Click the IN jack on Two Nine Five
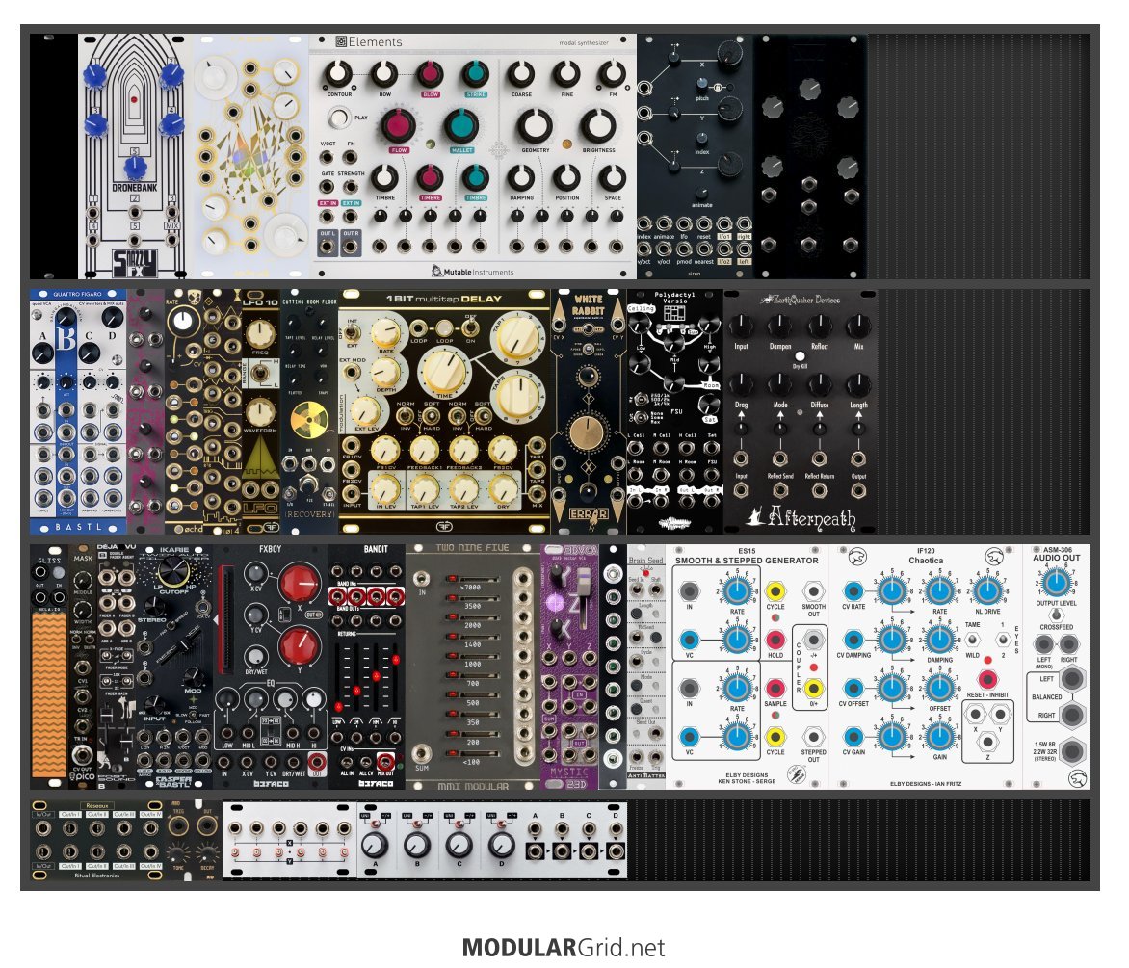The width and height of the screenshot is (1129, 968). 421,578
